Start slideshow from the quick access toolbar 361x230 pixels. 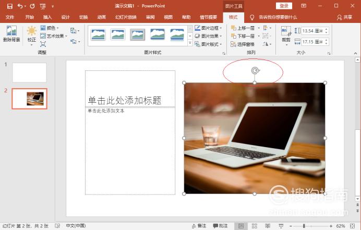tap(43, 6)
